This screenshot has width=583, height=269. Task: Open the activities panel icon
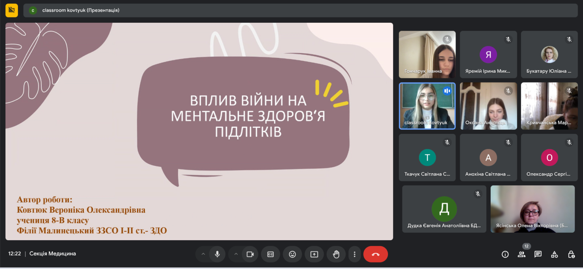555,254
